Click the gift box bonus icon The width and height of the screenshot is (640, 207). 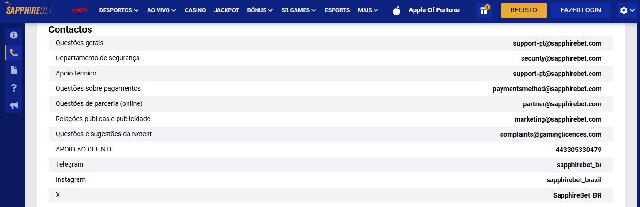[484, 10]
